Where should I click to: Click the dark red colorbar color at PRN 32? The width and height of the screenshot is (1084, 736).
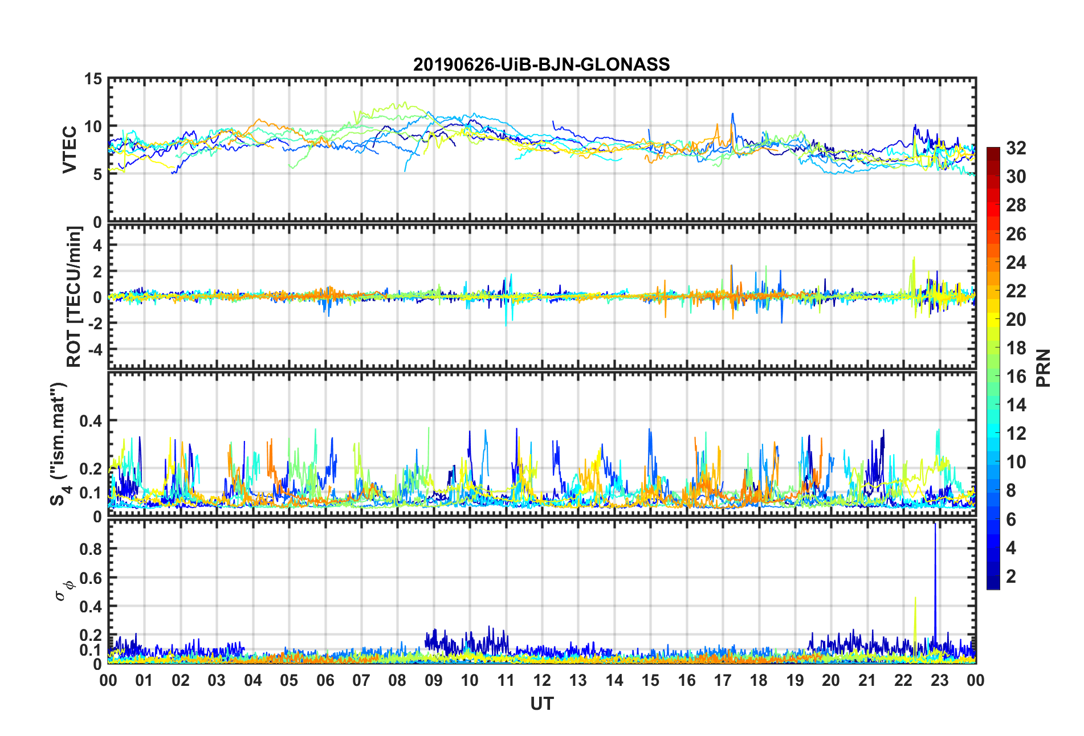(993, 152)
